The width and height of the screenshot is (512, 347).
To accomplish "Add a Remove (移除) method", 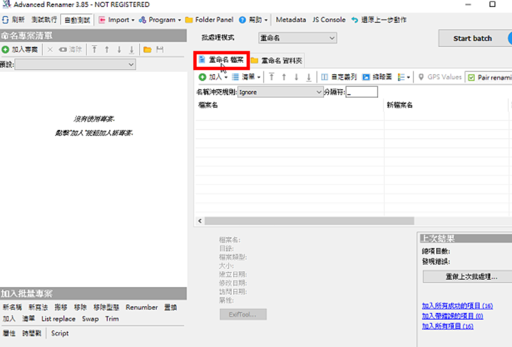I will [80, 308].
